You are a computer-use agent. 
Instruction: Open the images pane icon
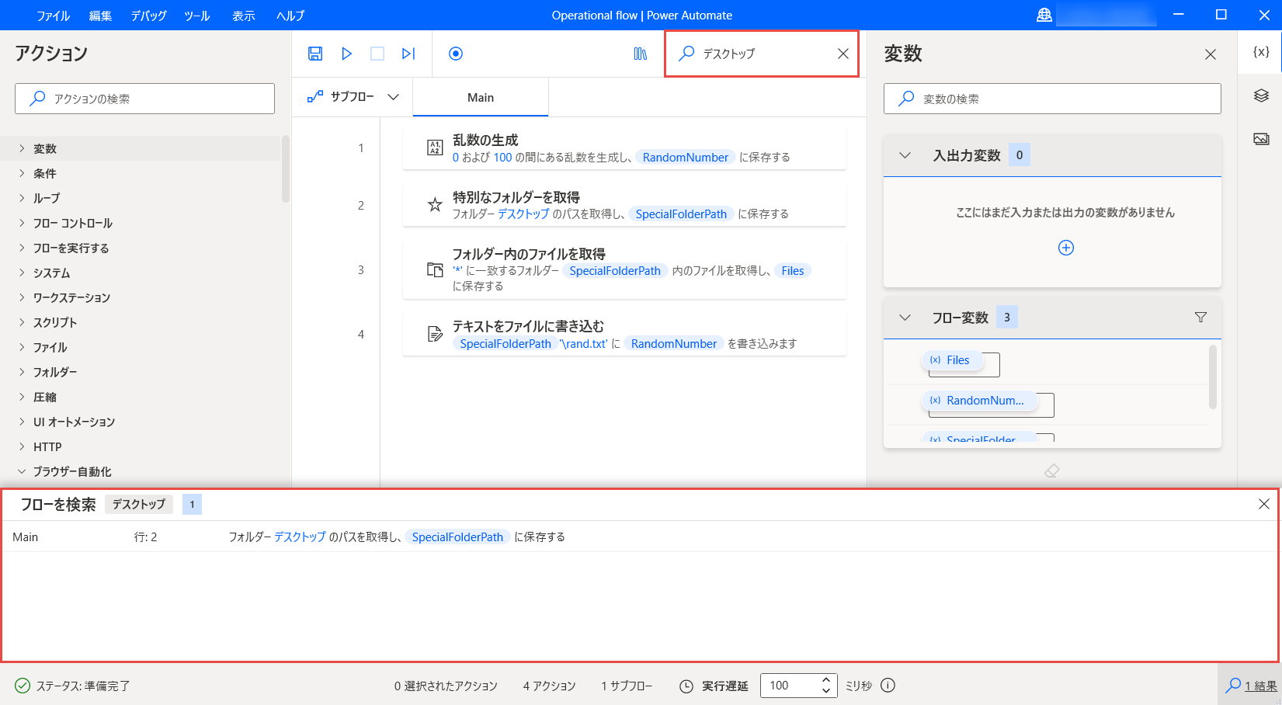coord(1261,139)
